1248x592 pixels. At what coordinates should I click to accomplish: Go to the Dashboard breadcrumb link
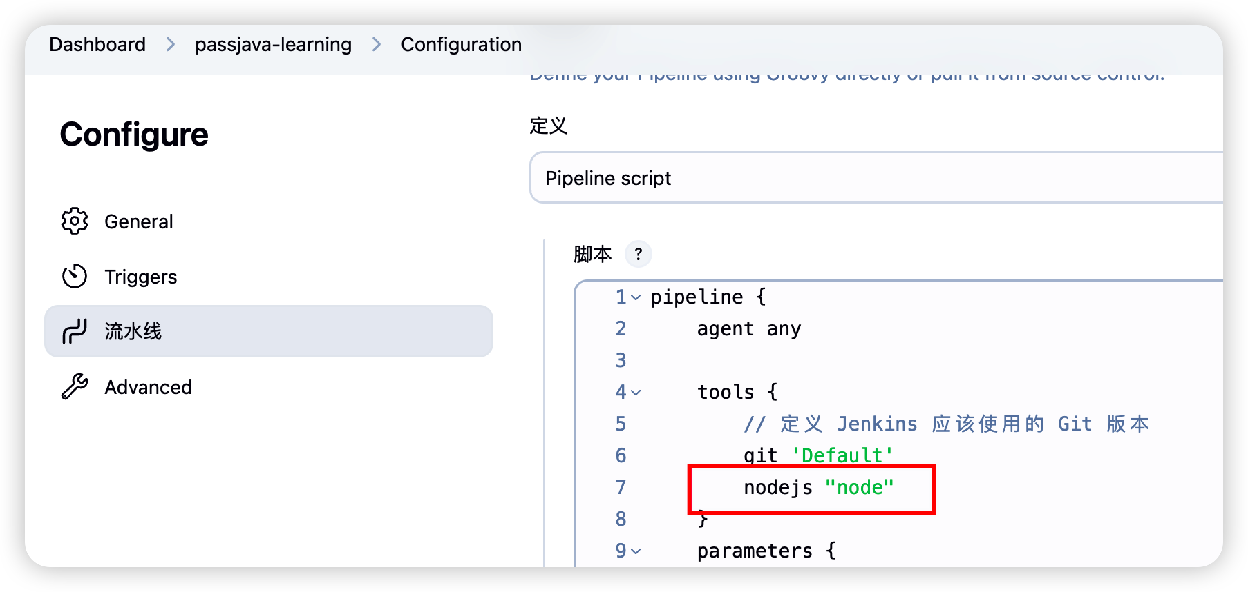[x=97, y=45]
